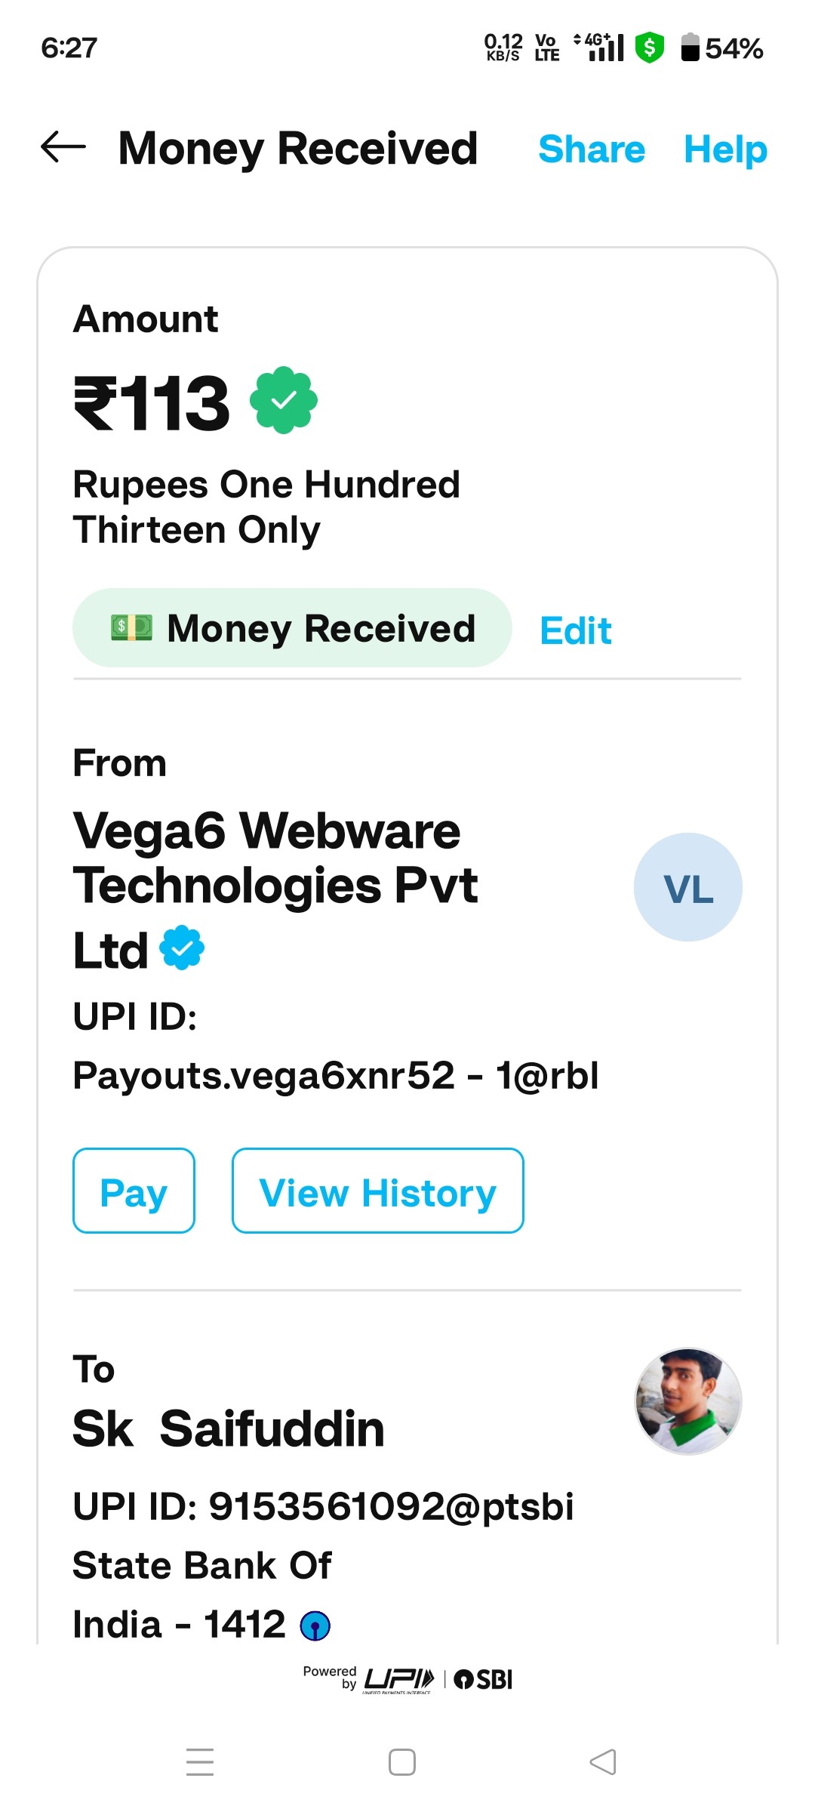Open the Help page
This screenshot has height=1812, width=815.
point(725,149)
